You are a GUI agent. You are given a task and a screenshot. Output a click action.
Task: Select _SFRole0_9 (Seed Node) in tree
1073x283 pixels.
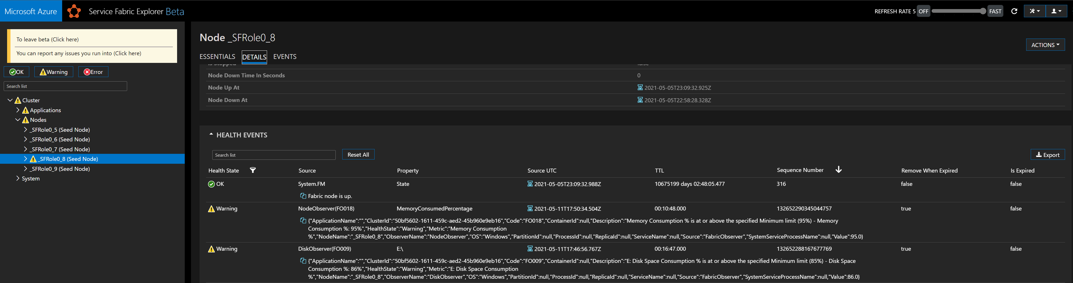pos(60,169)
